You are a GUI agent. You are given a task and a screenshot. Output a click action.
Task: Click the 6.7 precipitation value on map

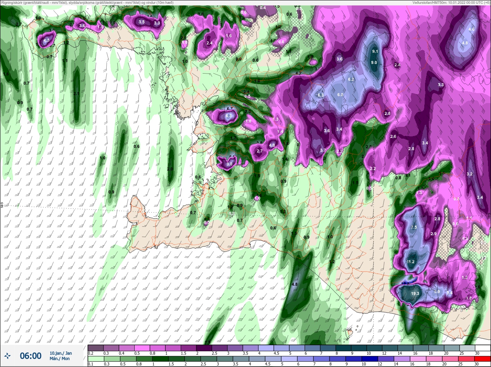click(230, 109)
